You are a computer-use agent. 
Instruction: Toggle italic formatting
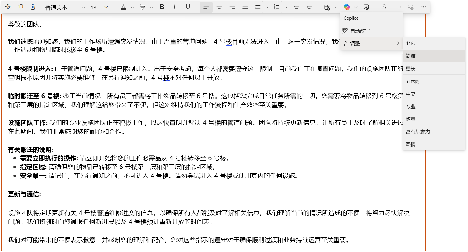pyautogui.click(x=175, y=7)
